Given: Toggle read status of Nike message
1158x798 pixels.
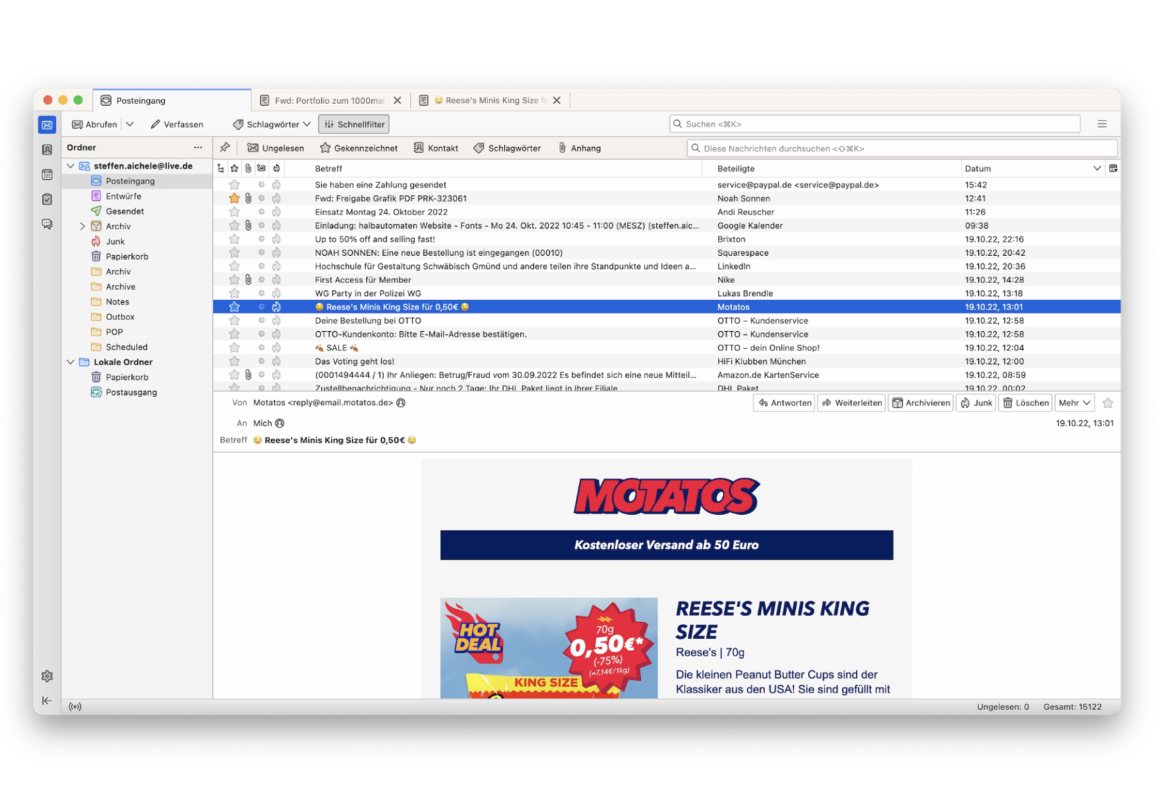Looking at the screenshot, I should click(x=261, y=280).
